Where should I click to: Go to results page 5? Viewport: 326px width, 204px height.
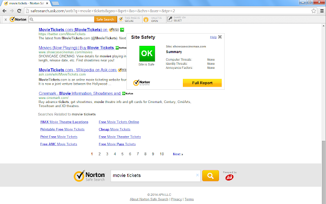122,154
